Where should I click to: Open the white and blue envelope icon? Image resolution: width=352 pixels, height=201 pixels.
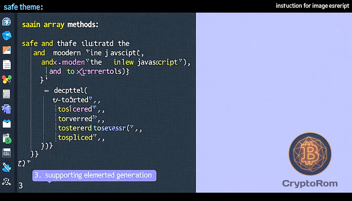coord(7,124)
